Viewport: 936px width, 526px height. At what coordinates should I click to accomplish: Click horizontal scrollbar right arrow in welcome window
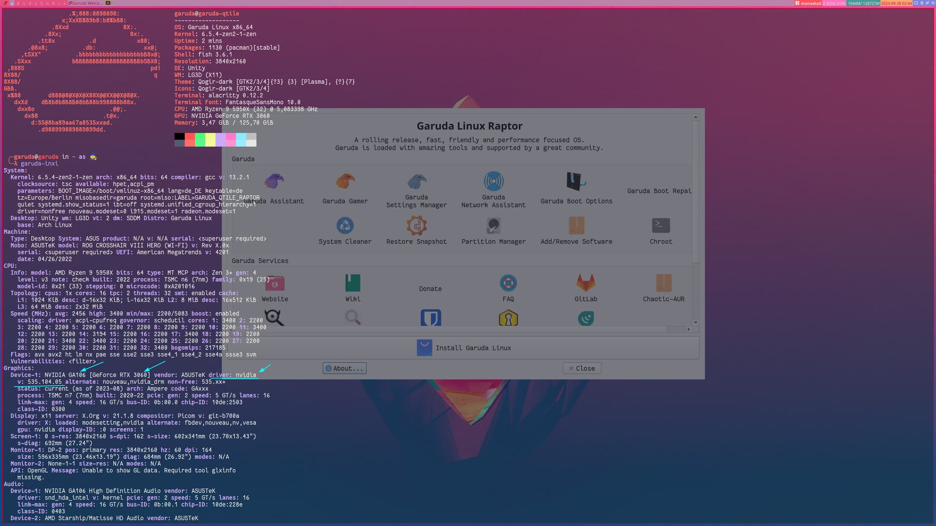pyautogui.click(x=688, y=329)
